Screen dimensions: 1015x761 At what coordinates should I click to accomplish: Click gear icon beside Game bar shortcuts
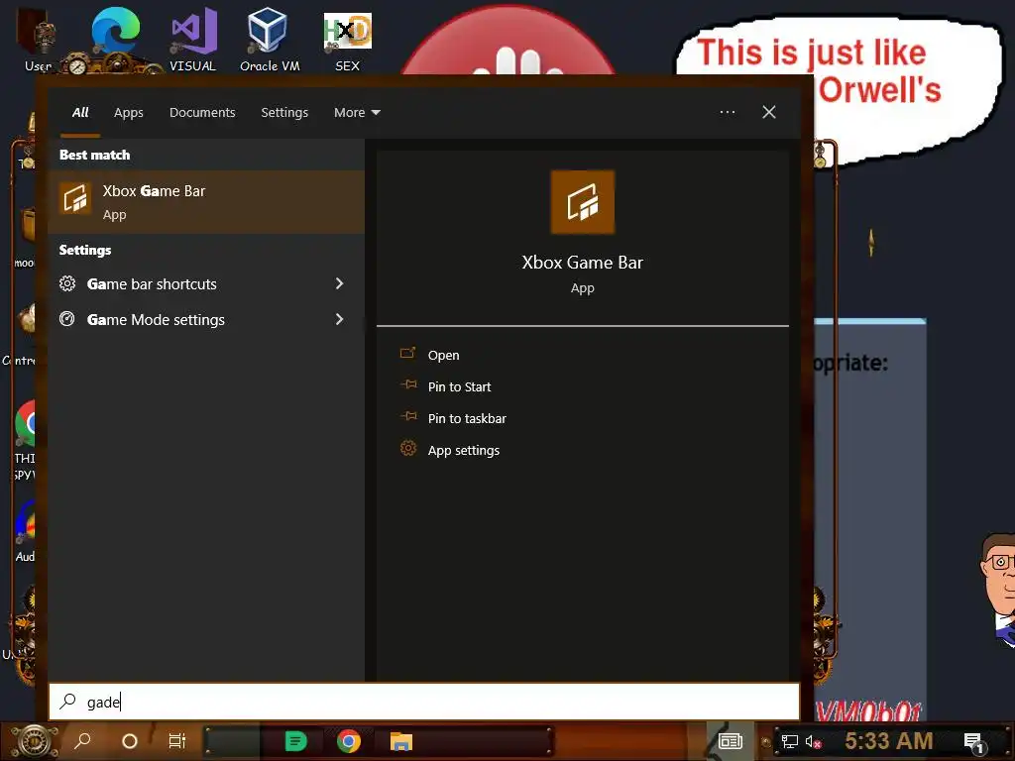pos(67,283)
